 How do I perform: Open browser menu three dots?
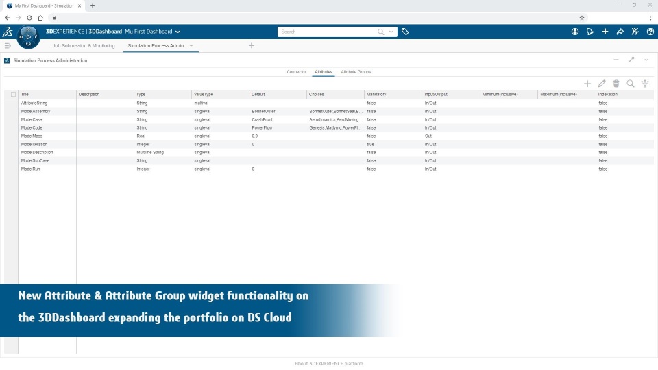pyautogui.click(x=650, y=18)
